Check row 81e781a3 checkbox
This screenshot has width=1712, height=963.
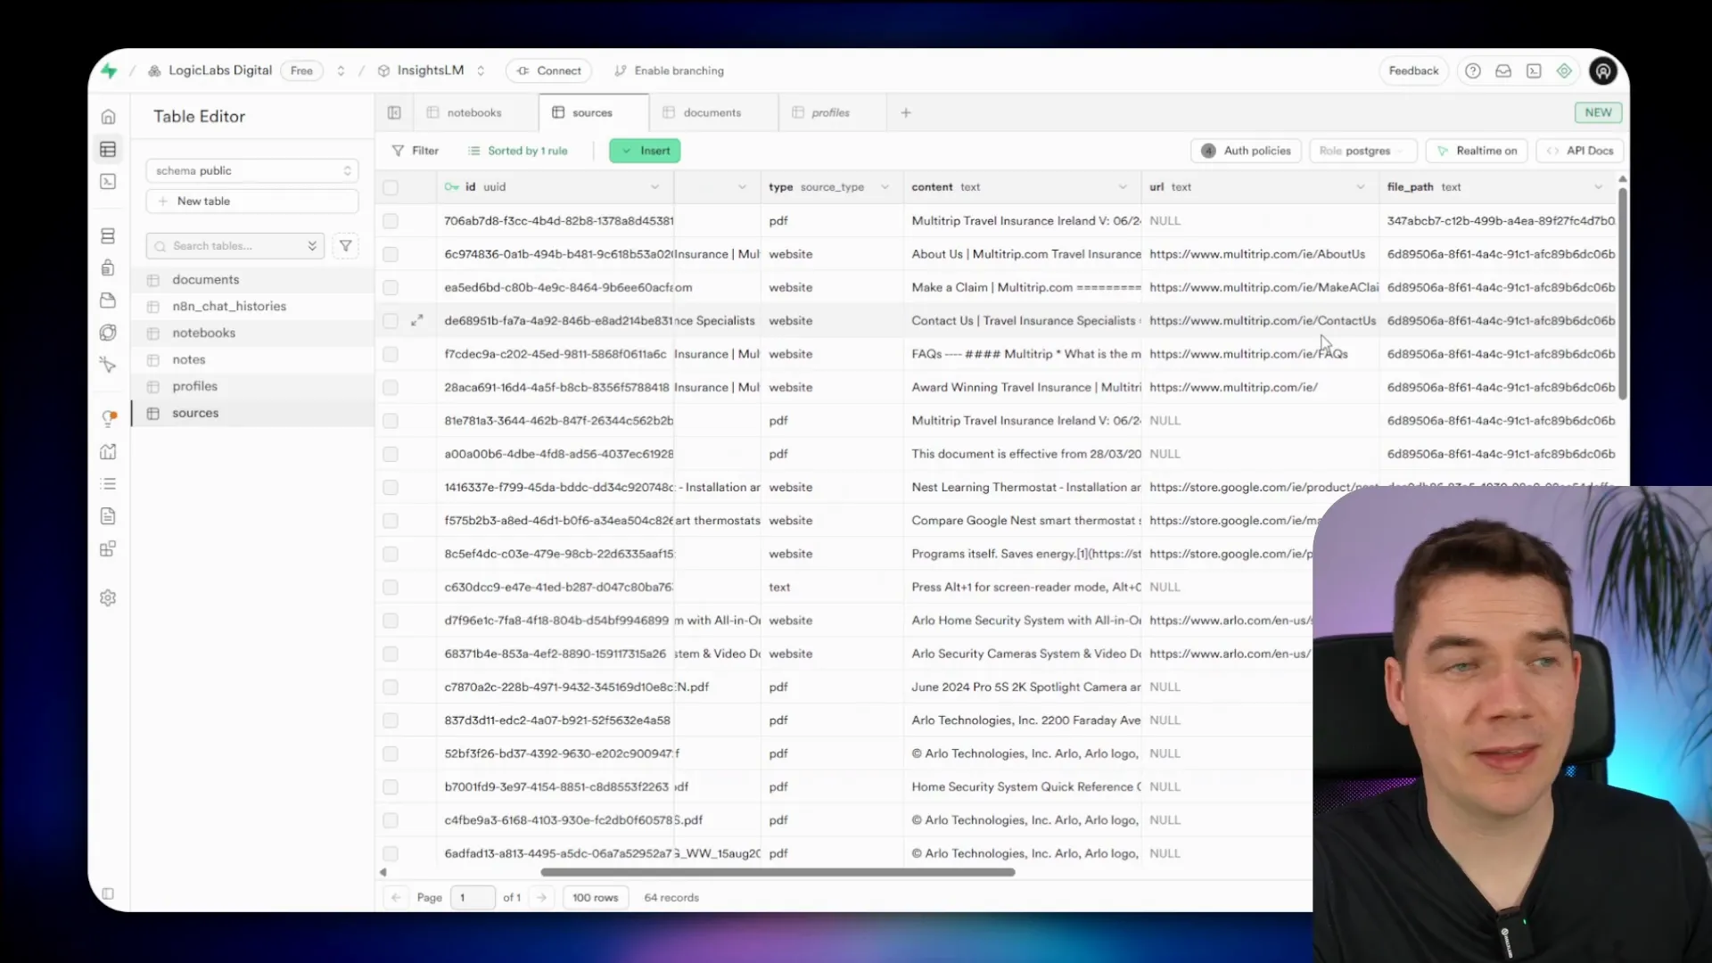pyautogui.click(x=391, y=420)
